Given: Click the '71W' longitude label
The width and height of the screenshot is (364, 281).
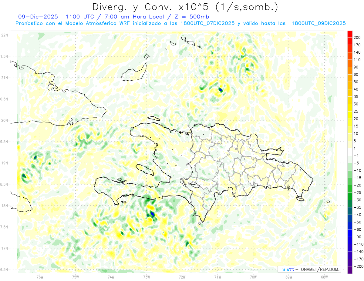Looking at the screenshot, I should 217,277.
